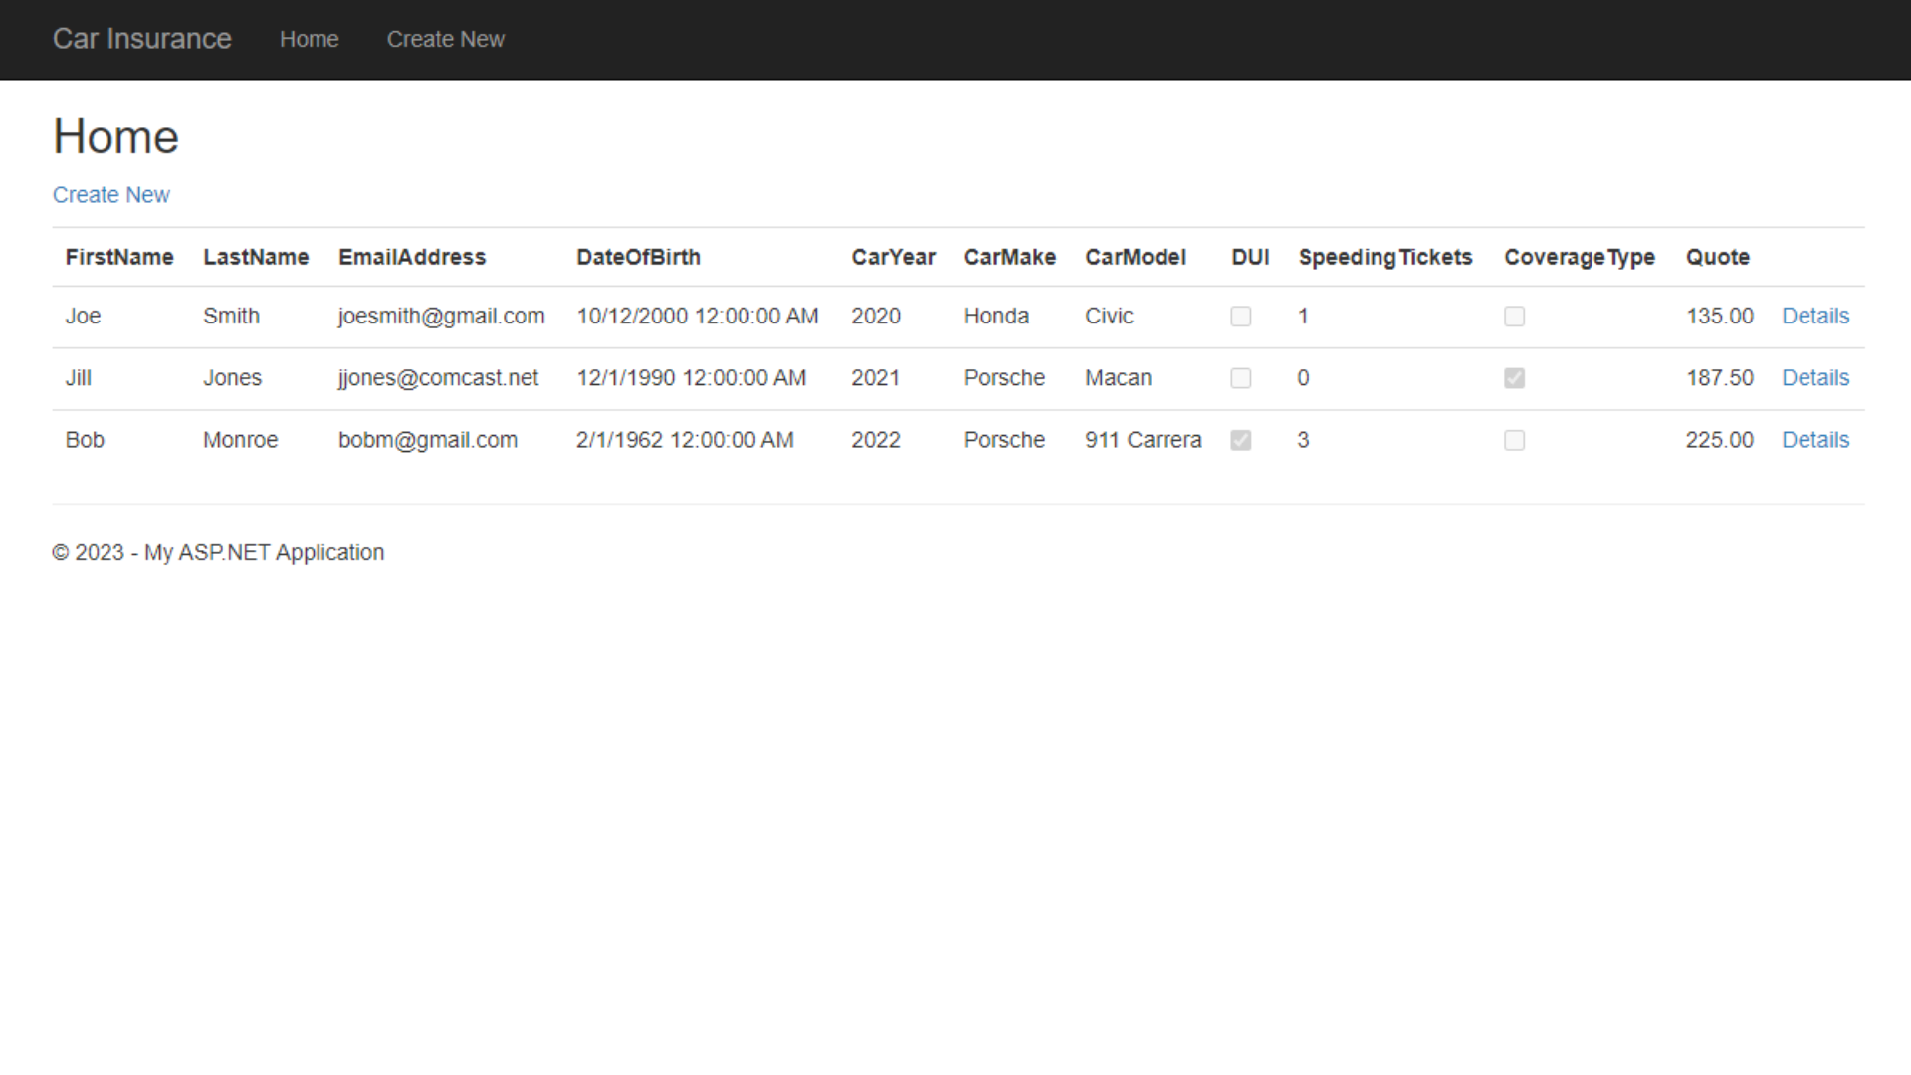Click date 12/1/1990 12:00:00 AM
The height and width of the screenshot is (1075, 1911).
click(x=691, y=378)
